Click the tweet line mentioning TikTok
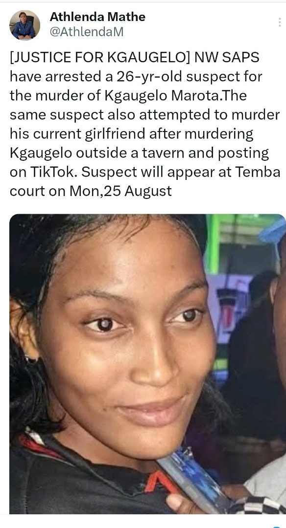This screenshot has width=286, height=528. click(x=145, y=172)
